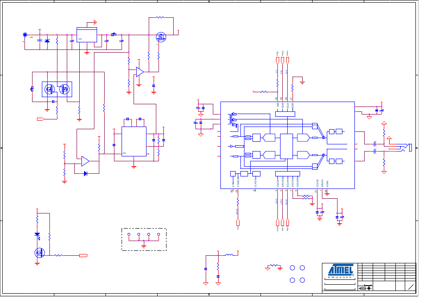The width and height of the screenshot is (423, 299).
Task: Click the N-channel MOSFET below the LED
Action: (x=40, y=253)
